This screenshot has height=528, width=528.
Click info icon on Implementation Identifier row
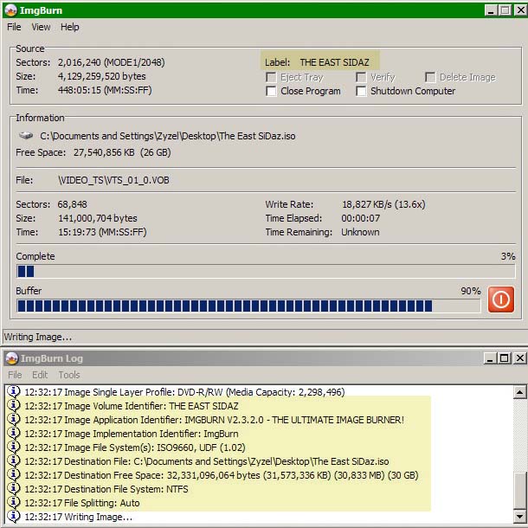pos(14,433)
